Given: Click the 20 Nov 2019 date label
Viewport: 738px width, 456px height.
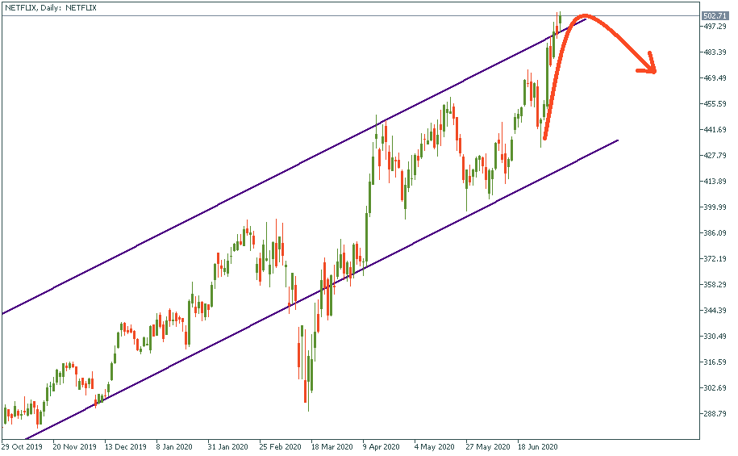Looking at the screenshot, I should tap(74, 446).
